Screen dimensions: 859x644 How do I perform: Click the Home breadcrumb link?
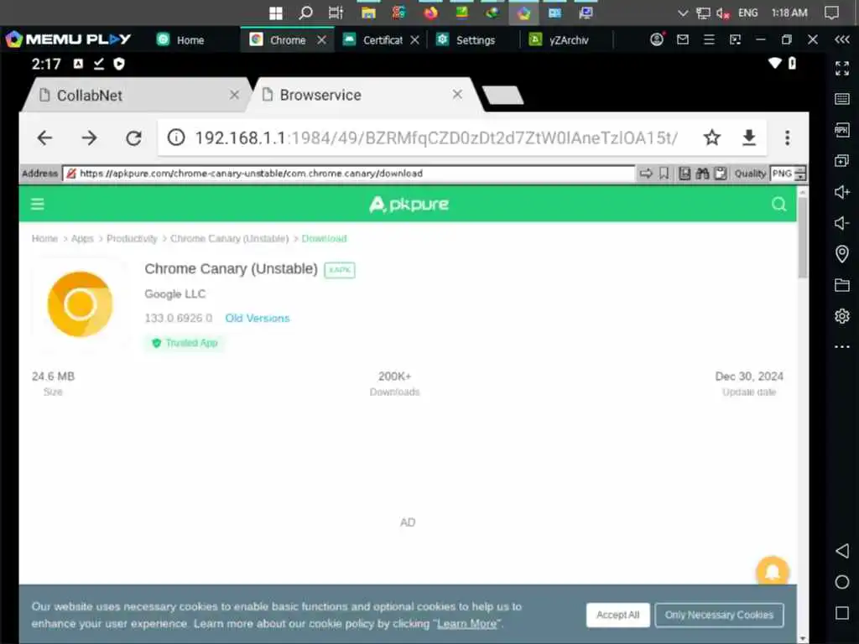44,238
